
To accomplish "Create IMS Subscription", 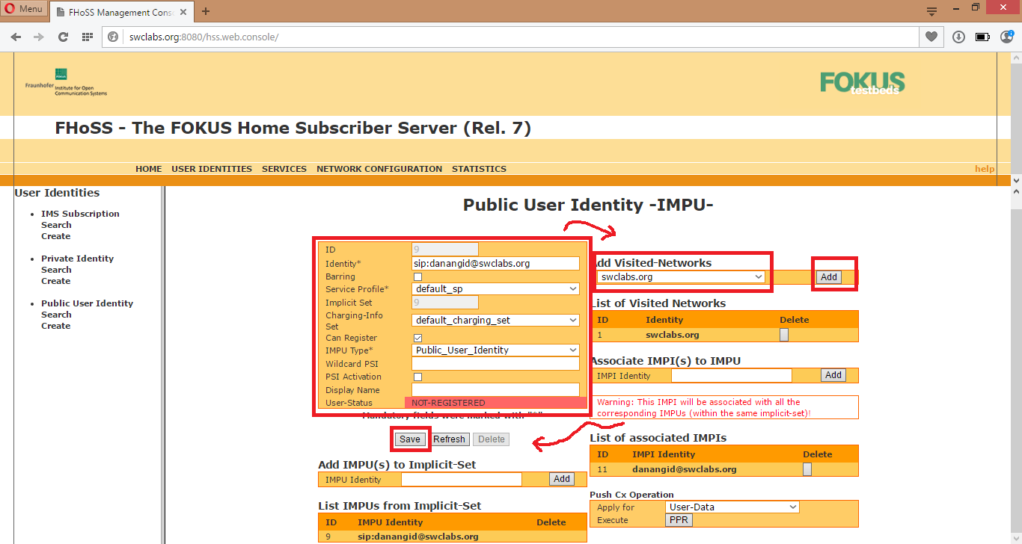I will pyautogui.click(x=55, y=236).
